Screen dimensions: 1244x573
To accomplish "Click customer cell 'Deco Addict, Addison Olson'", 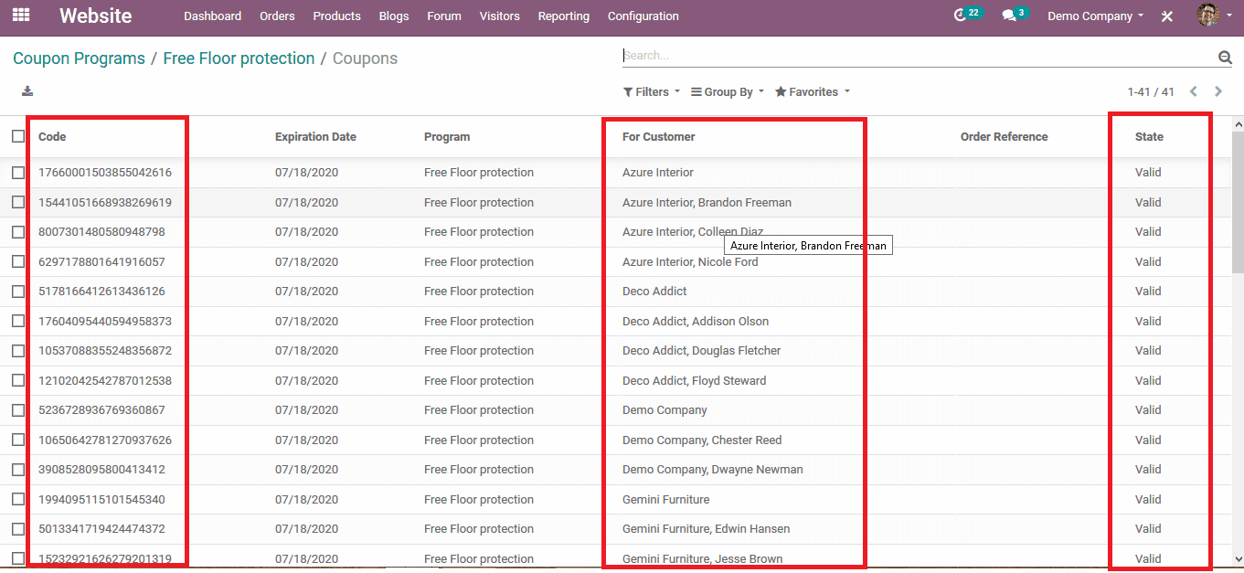I will coord(696,321).
